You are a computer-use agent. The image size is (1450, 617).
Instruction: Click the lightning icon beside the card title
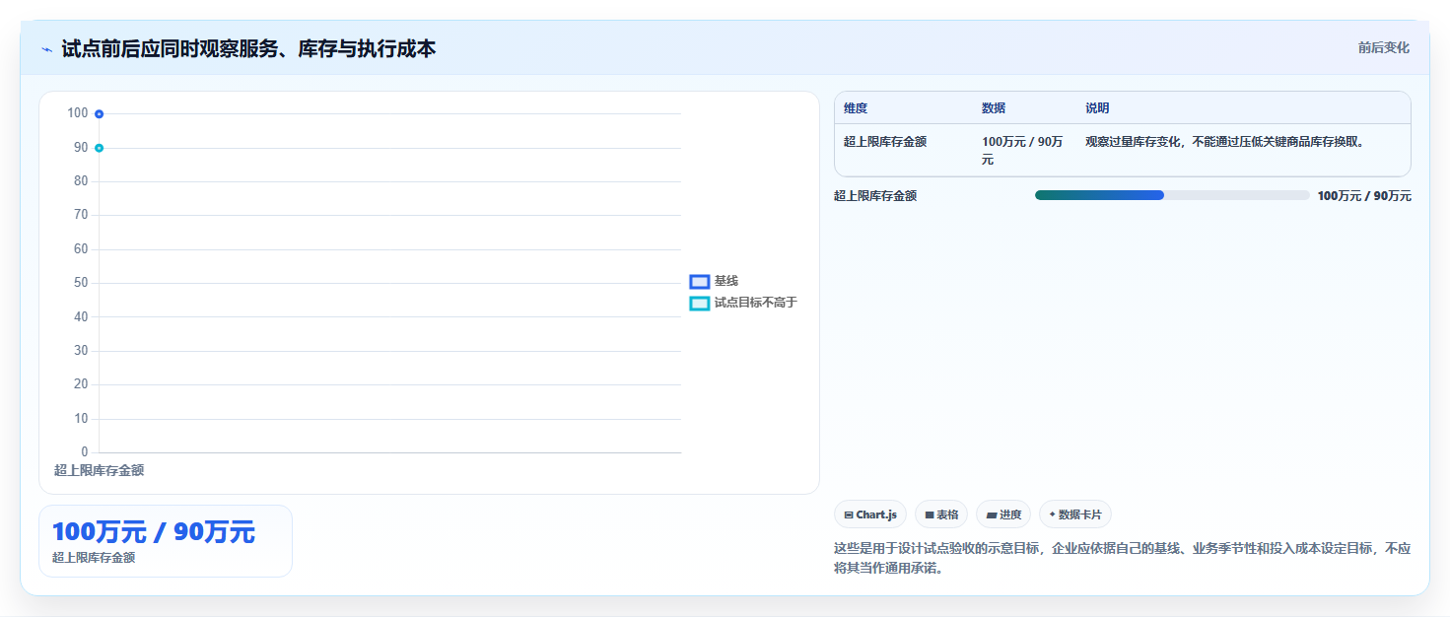point(46,49)
